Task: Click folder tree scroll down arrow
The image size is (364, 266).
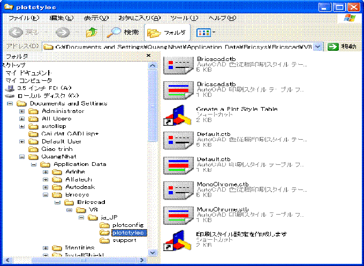Action: (153, 253)
